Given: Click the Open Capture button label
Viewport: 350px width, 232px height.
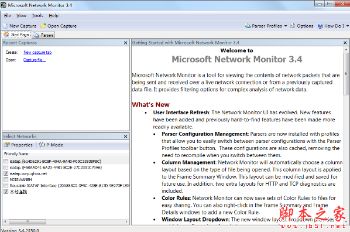Looking at the screenshot, I should point(62,26).
